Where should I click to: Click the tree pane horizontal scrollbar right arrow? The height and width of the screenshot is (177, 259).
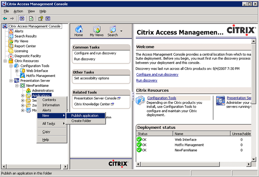pyautogui.click(x=65, y=166)
